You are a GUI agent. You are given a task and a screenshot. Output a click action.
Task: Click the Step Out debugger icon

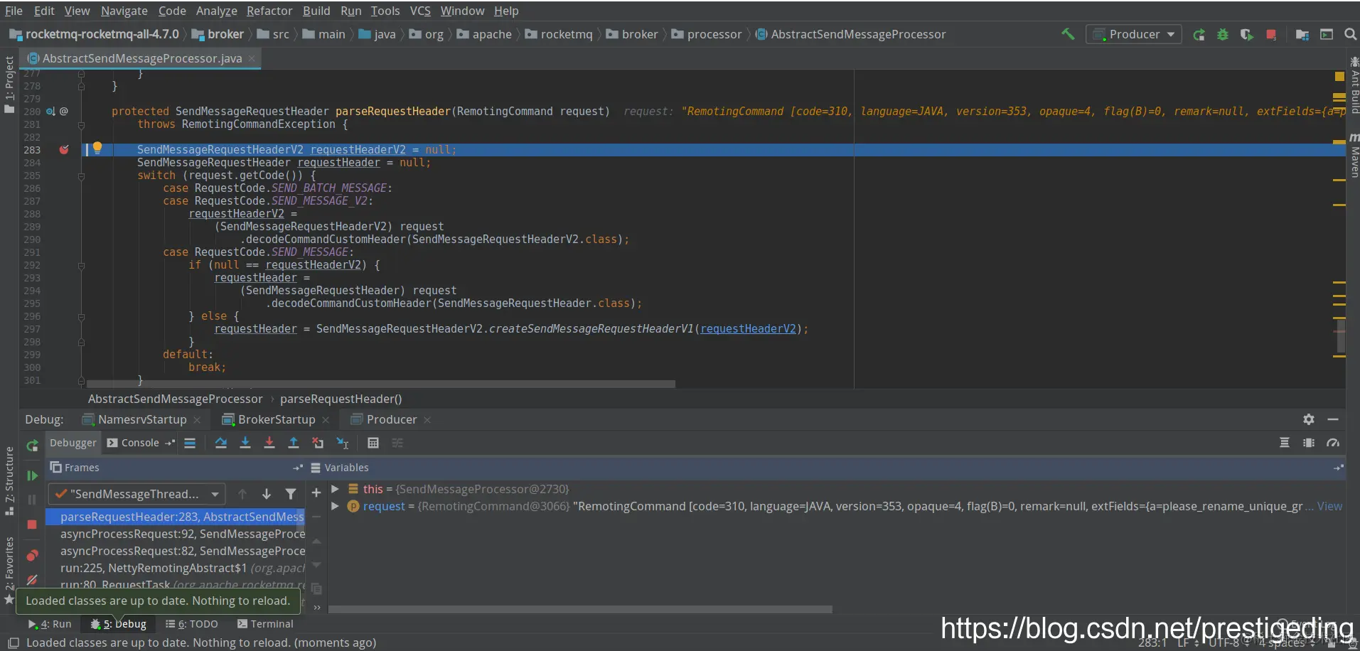[294, 443]
